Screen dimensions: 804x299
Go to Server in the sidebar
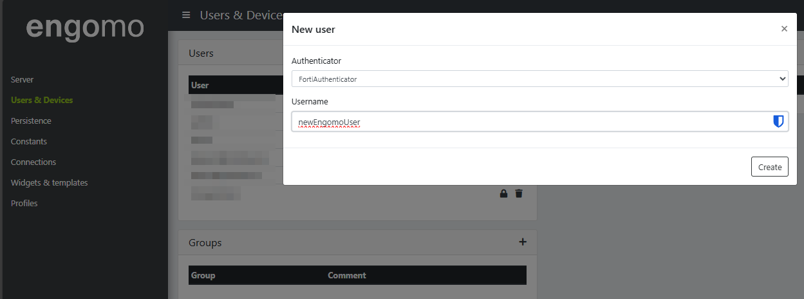coord(22,79)
